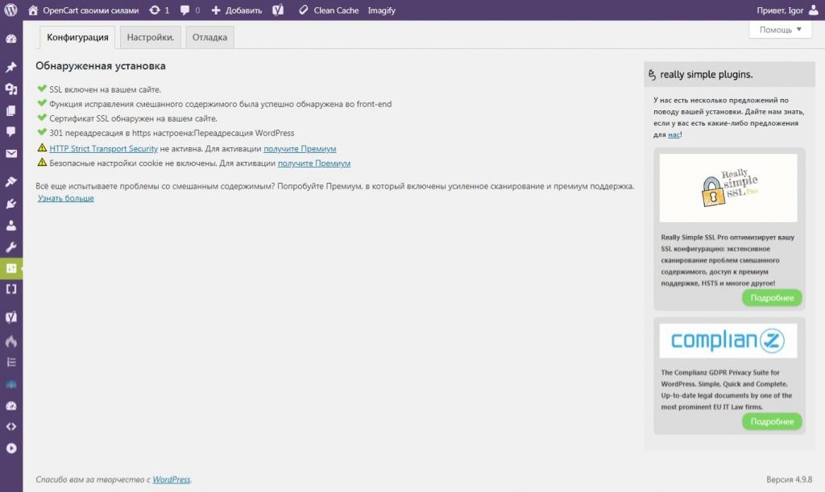Visit the site via the home icon
The image size is (825, 492).
click(33, 10)
